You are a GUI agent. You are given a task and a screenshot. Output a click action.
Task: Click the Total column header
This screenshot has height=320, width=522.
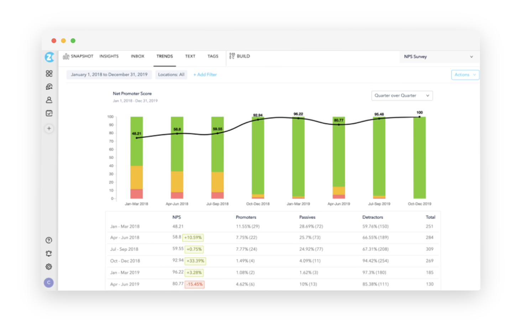coord(430,217)
